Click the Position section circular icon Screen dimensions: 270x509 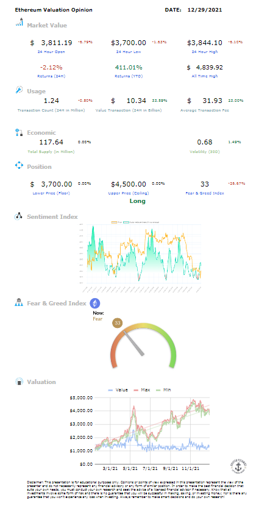(19, 166)
